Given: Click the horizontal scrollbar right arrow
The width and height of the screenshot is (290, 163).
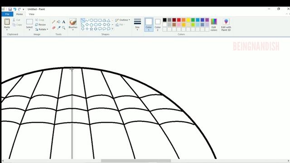Looking at the screenshot, I should point(288,161).
